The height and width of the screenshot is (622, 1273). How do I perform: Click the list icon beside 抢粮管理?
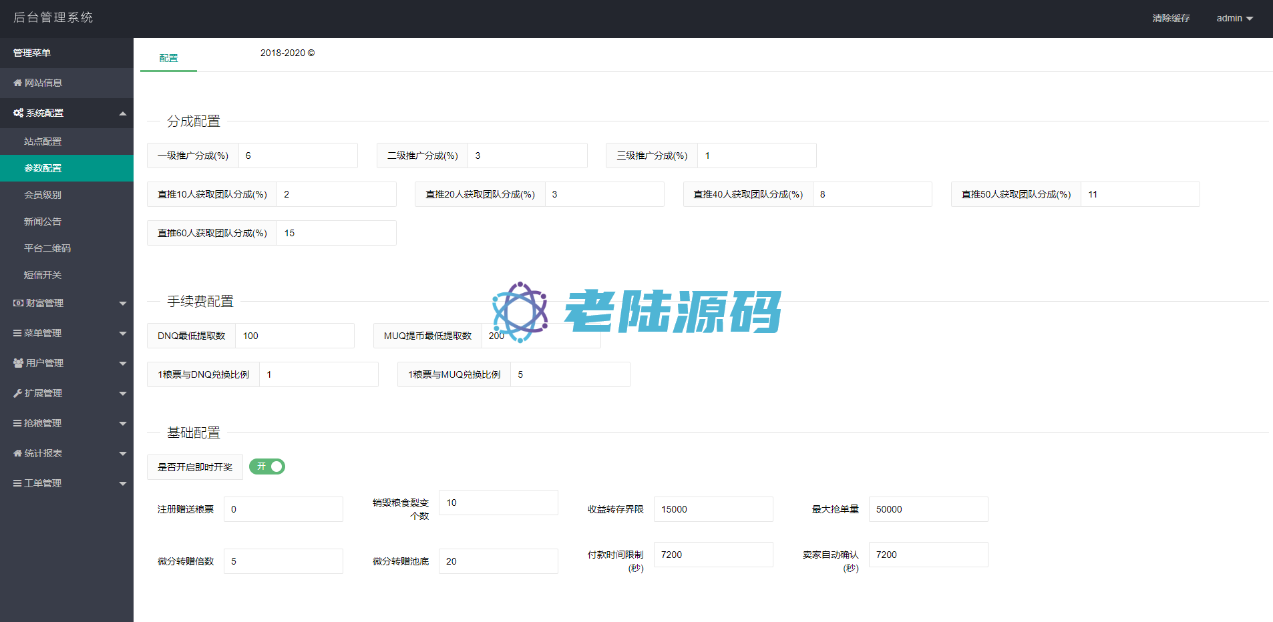pyautogui.click(x=17, y=423)
